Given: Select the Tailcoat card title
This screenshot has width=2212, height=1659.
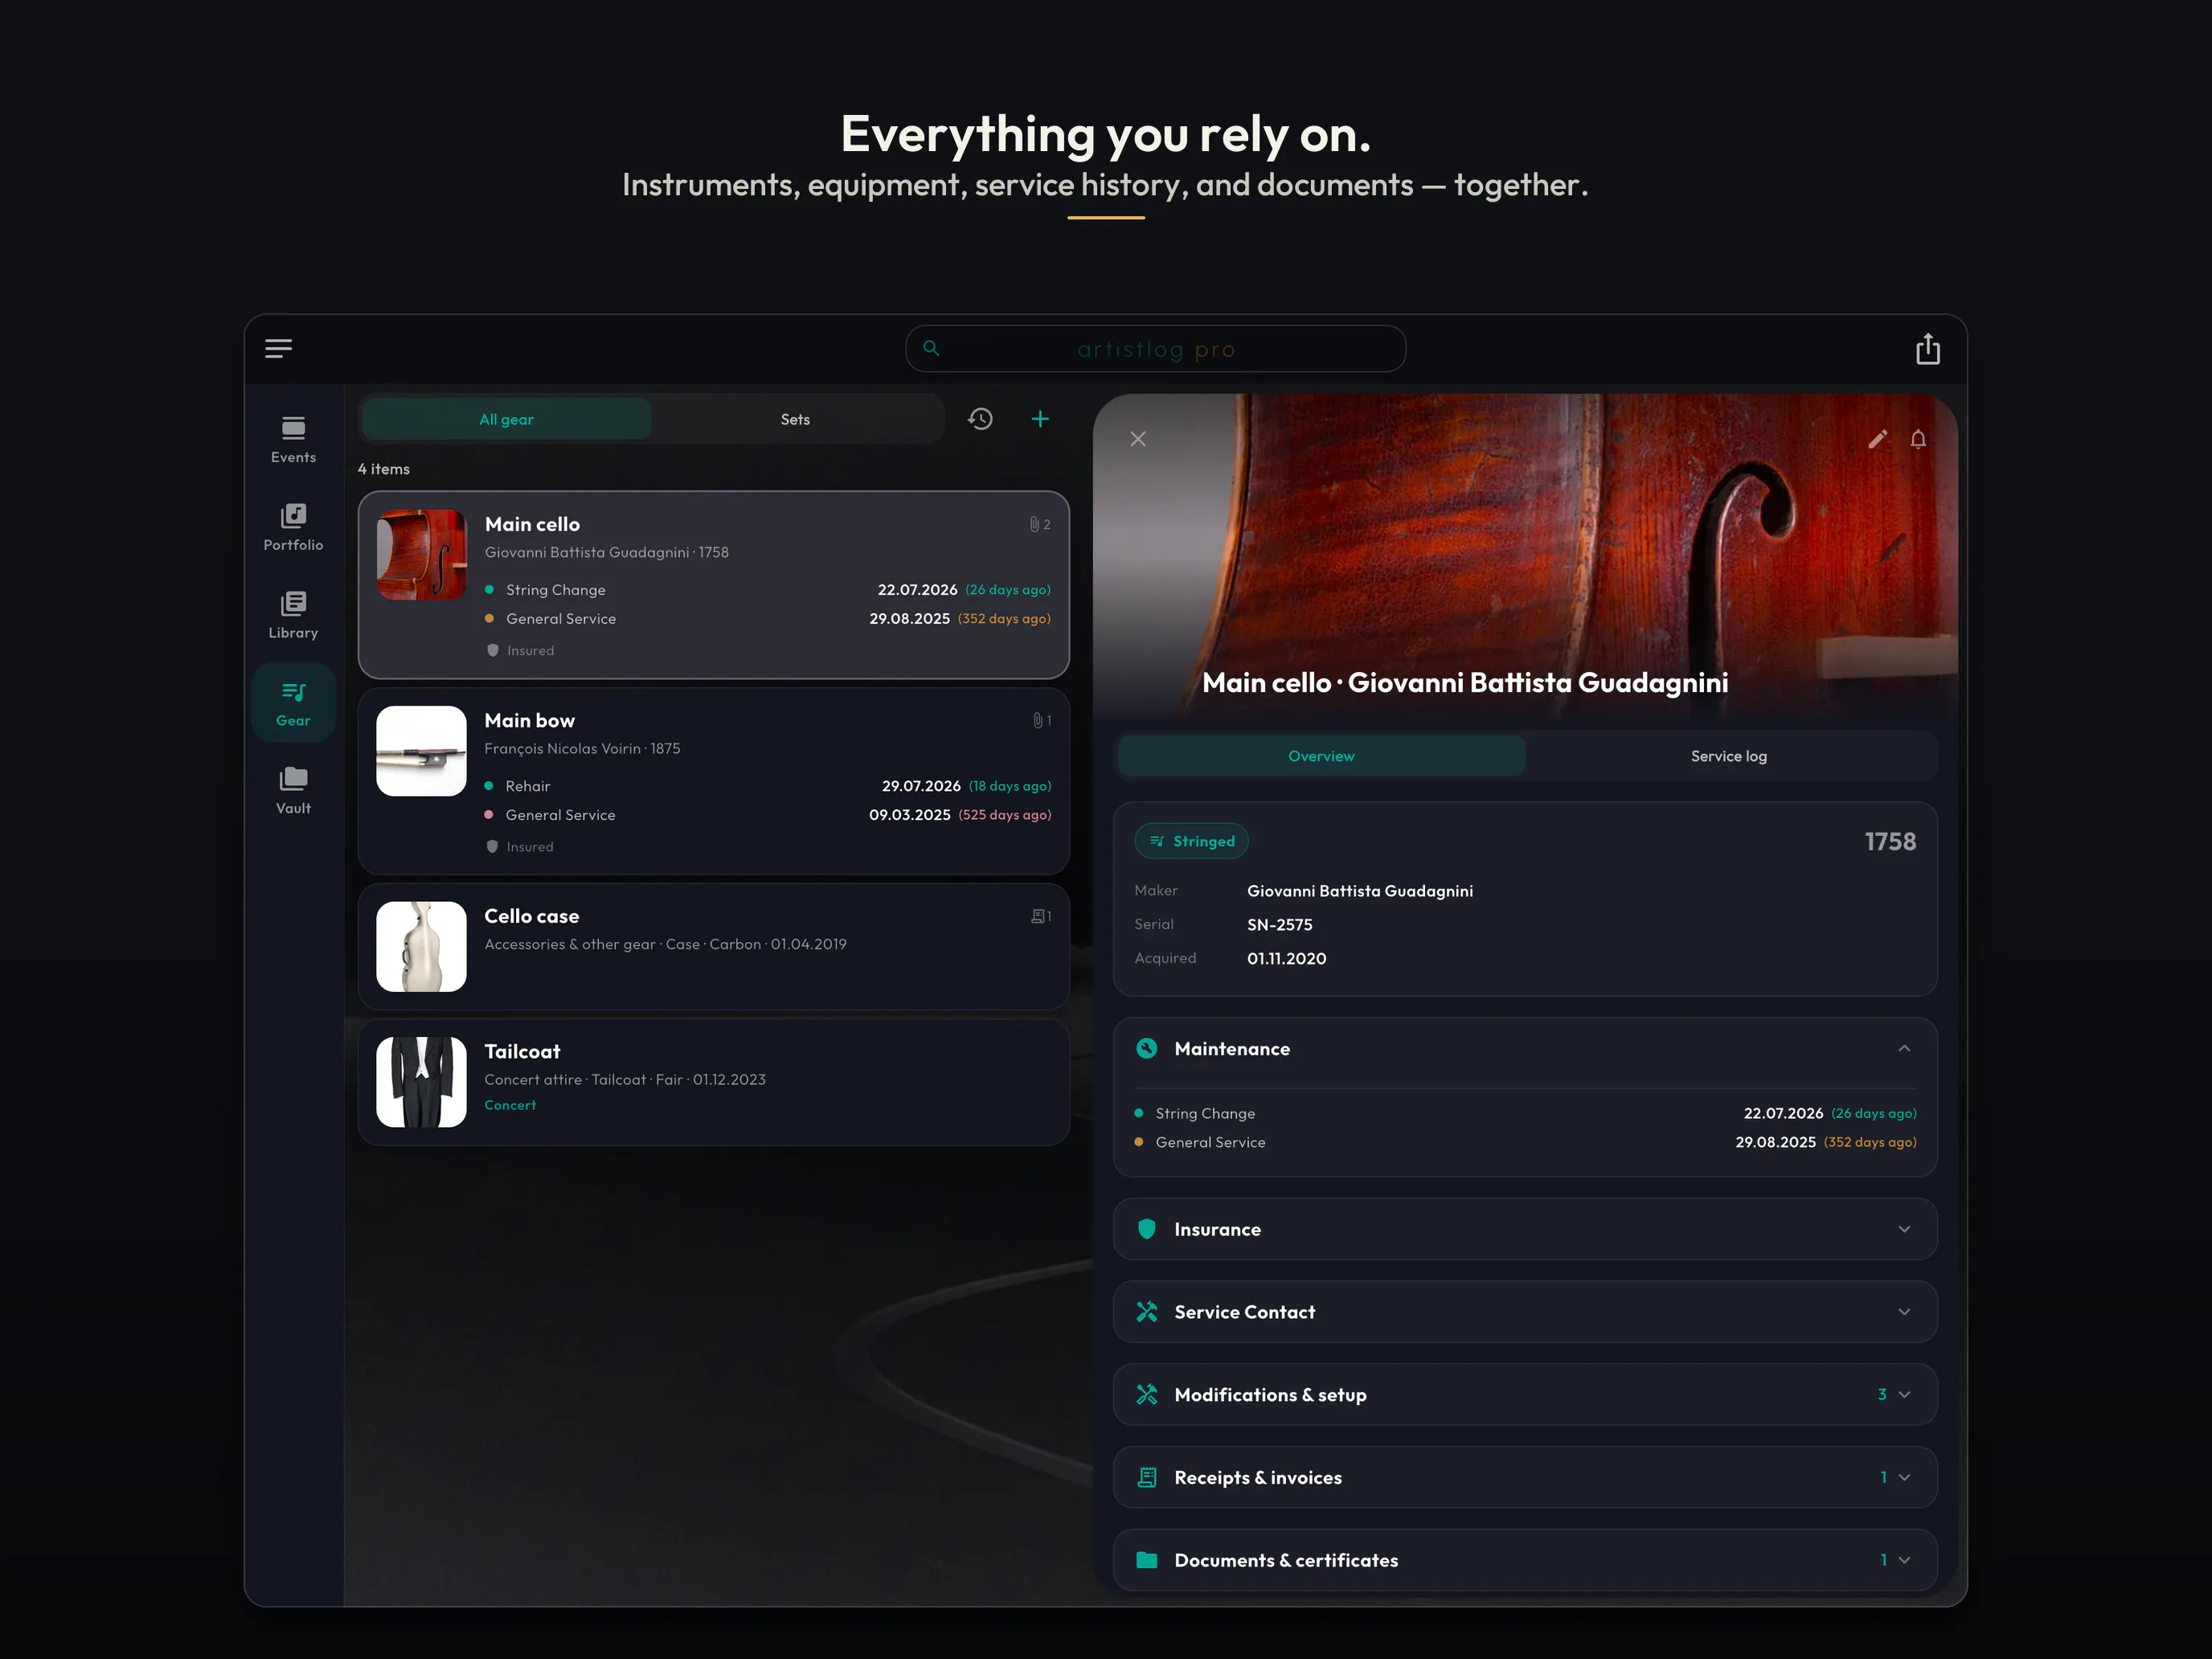Looking at the screenshot, I should [522, 1051].
